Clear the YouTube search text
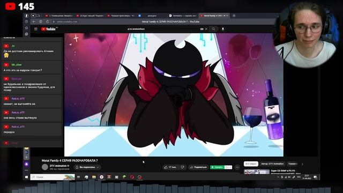 pyautogui.click(x=206, y=29)
